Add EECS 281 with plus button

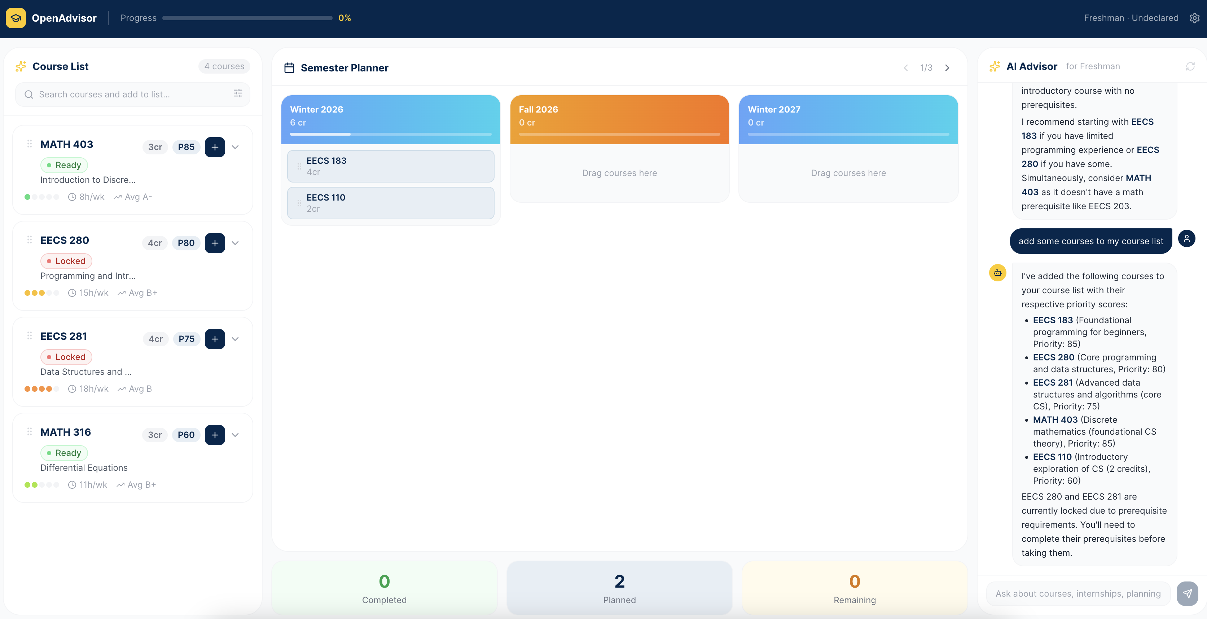click(215, 339)
